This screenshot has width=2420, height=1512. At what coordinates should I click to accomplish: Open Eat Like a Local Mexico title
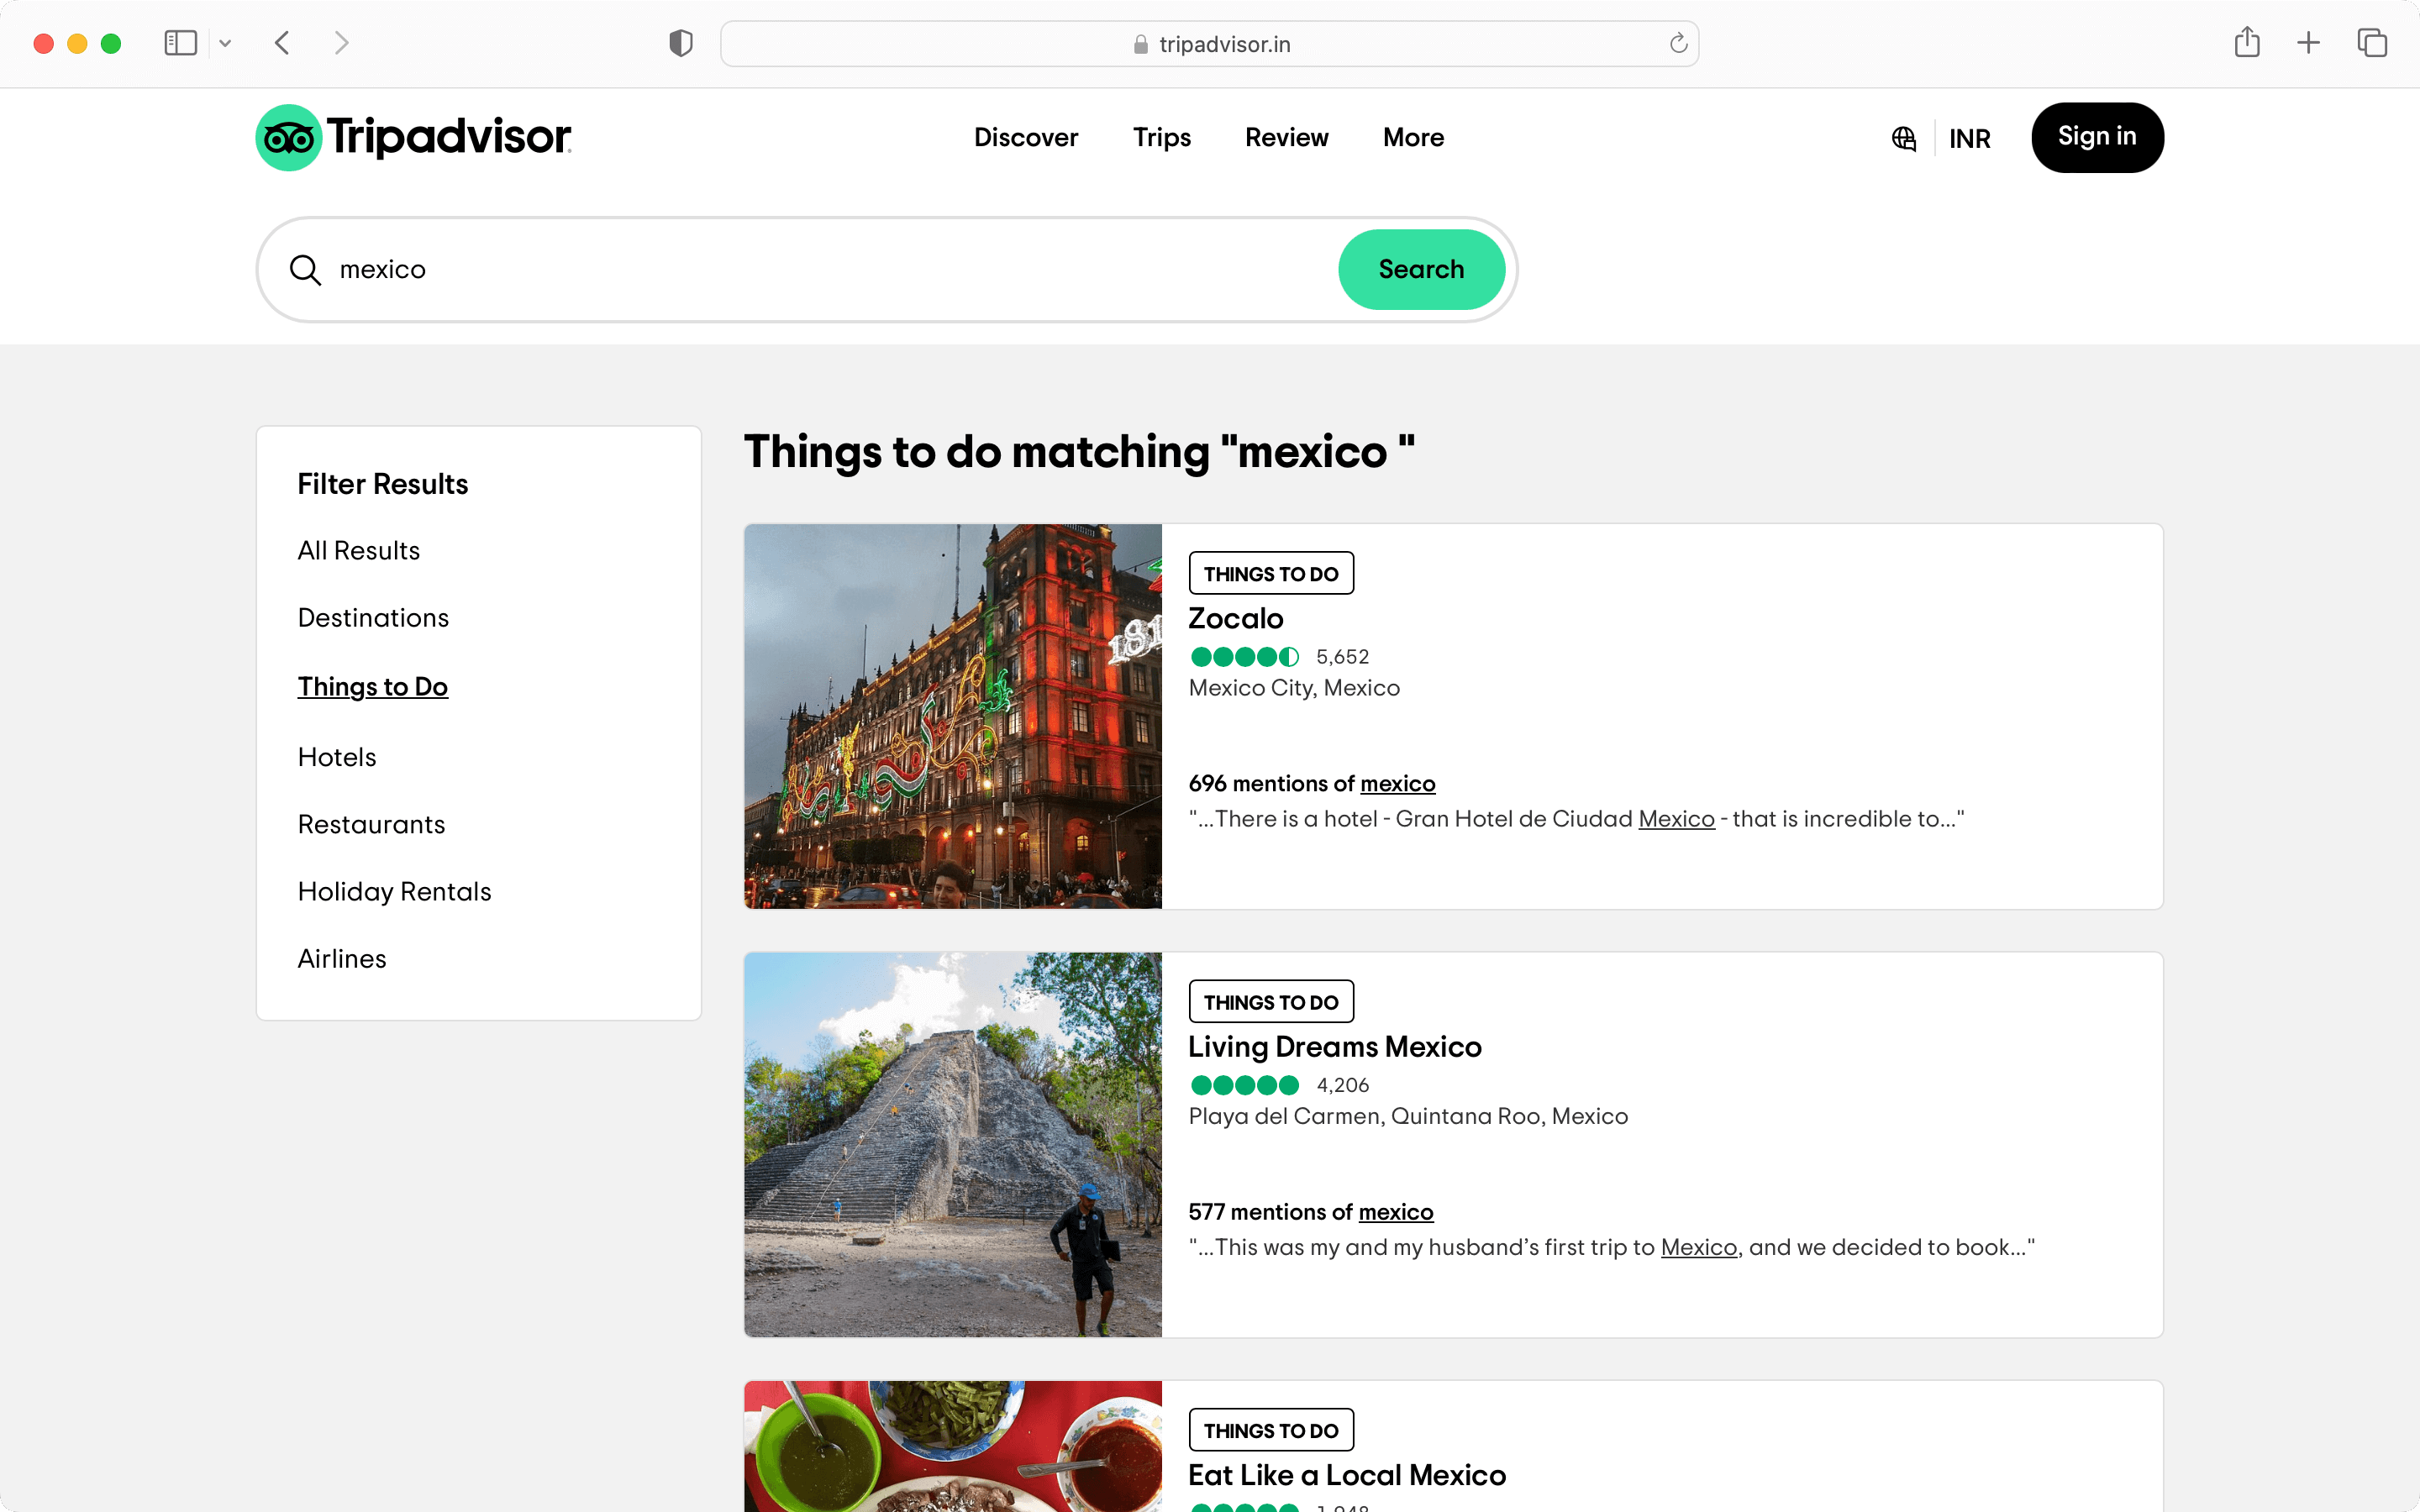1347,1475
